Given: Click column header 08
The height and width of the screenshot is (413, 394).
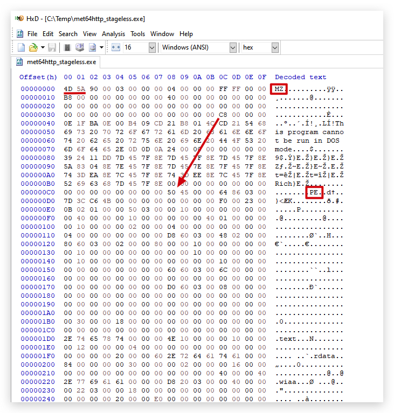Looking at the screenshot, I should point(171,77).
